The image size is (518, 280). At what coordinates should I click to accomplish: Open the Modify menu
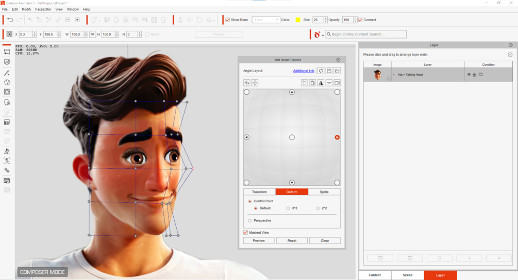[x=26, y=9]
